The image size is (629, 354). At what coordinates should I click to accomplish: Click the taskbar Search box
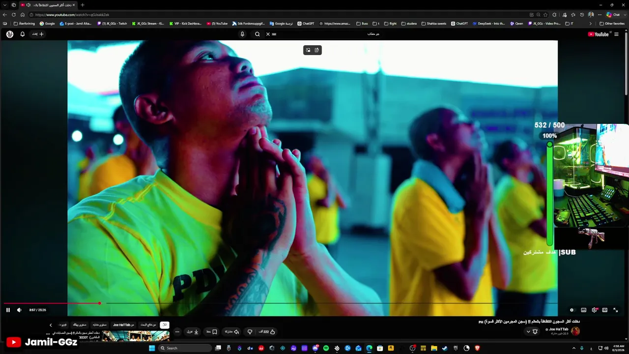point(185,348)
